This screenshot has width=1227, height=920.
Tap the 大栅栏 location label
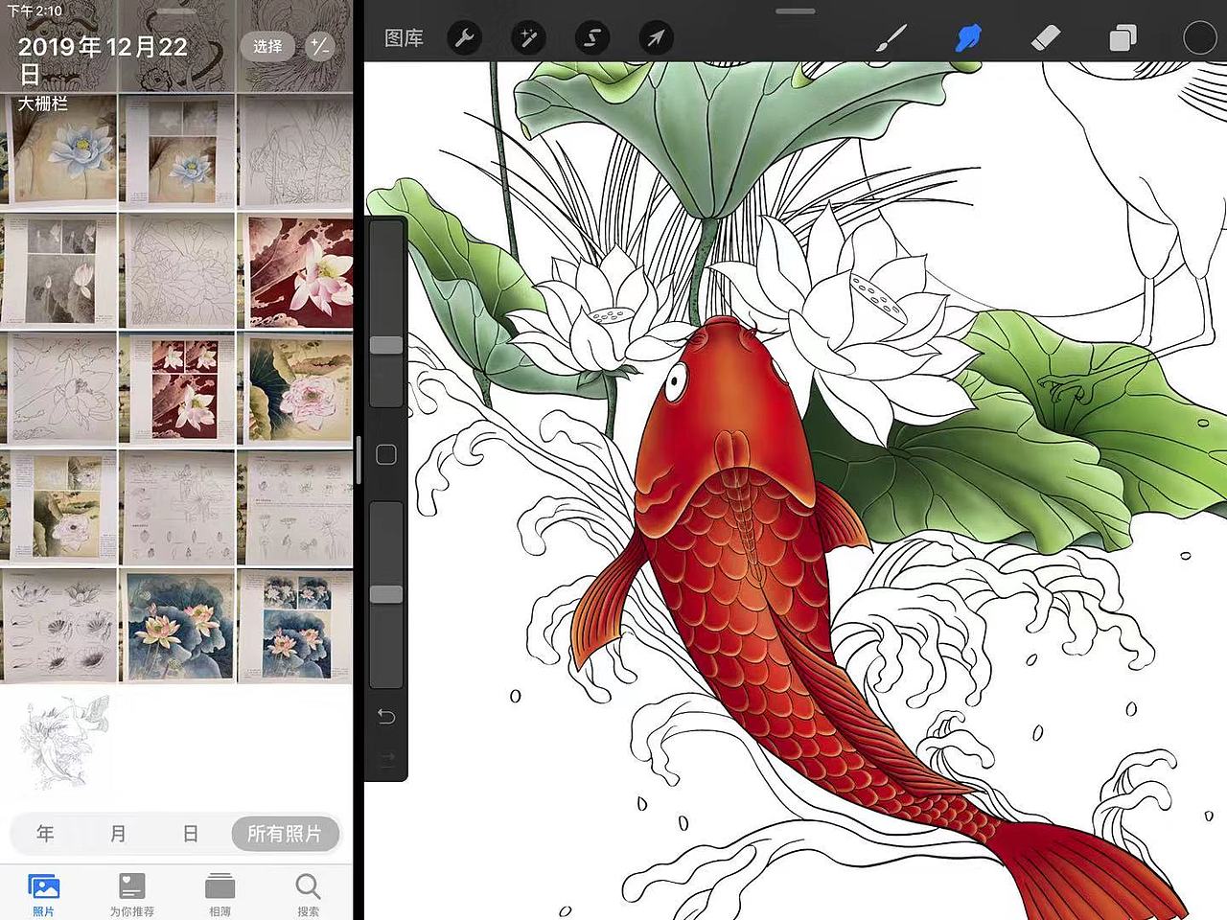pyautogui.click(x=43, y=103)
